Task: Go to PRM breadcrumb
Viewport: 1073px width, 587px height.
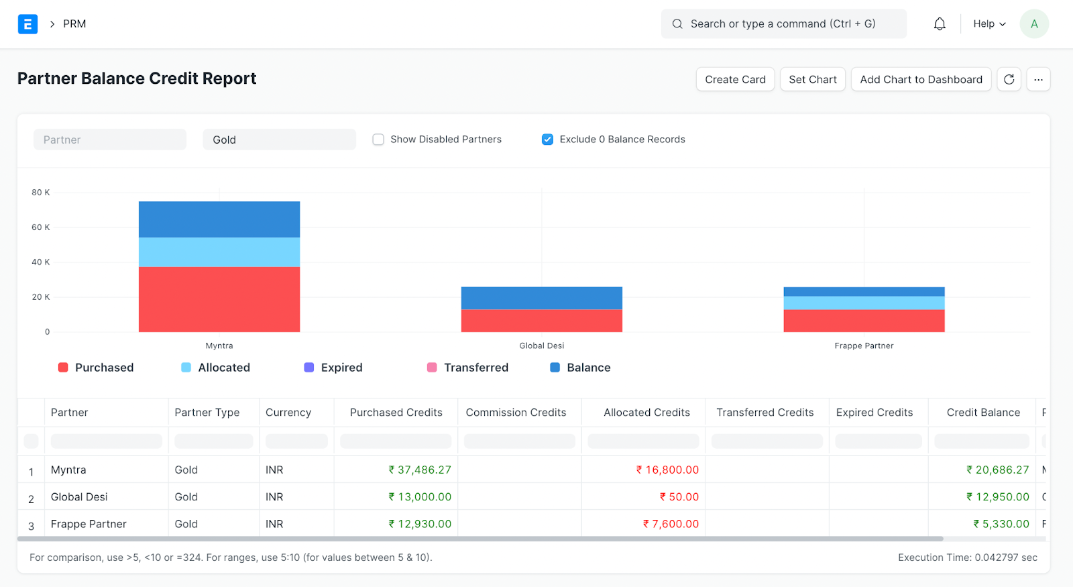Action: 74,24
